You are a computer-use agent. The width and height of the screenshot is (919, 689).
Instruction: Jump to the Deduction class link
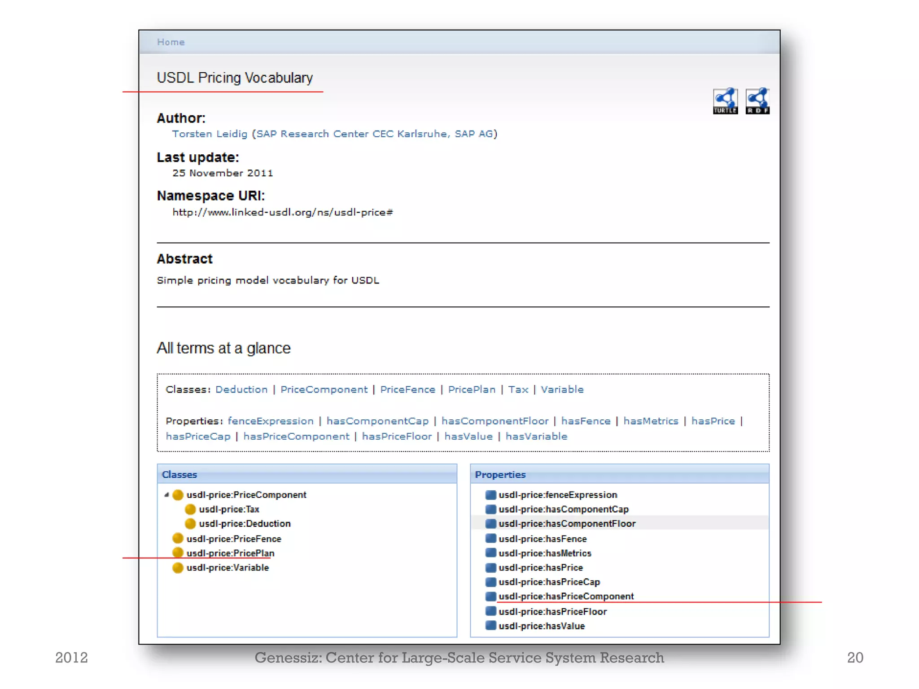coord(241,389)
